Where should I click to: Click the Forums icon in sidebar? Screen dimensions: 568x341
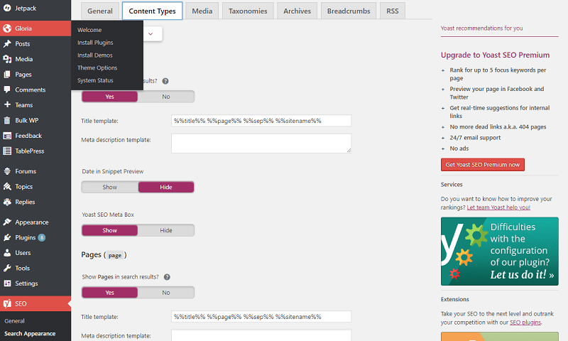point(7,171)
